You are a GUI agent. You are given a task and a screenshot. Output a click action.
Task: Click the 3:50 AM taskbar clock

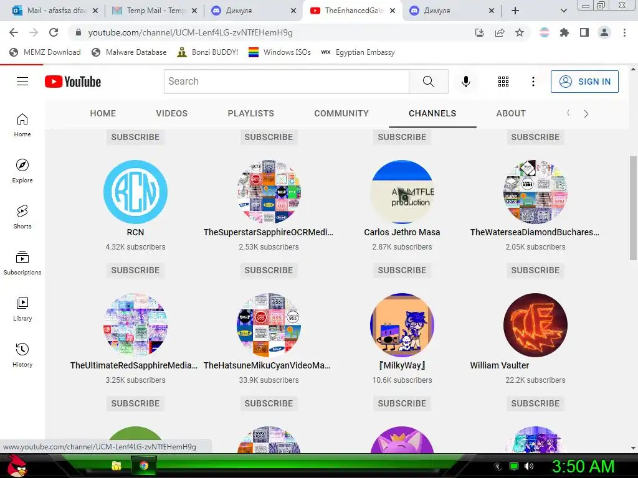tap(583, 466)
